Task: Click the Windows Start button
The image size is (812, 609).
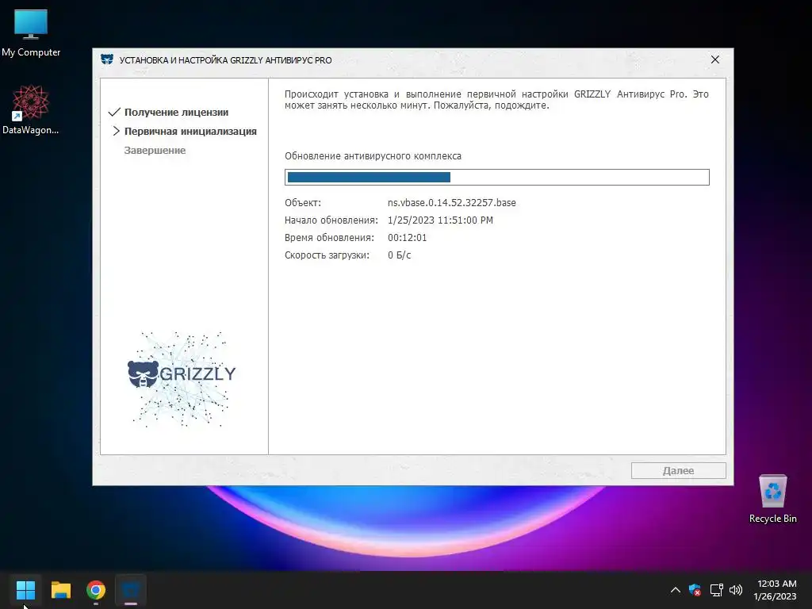Action: [25, 590]
